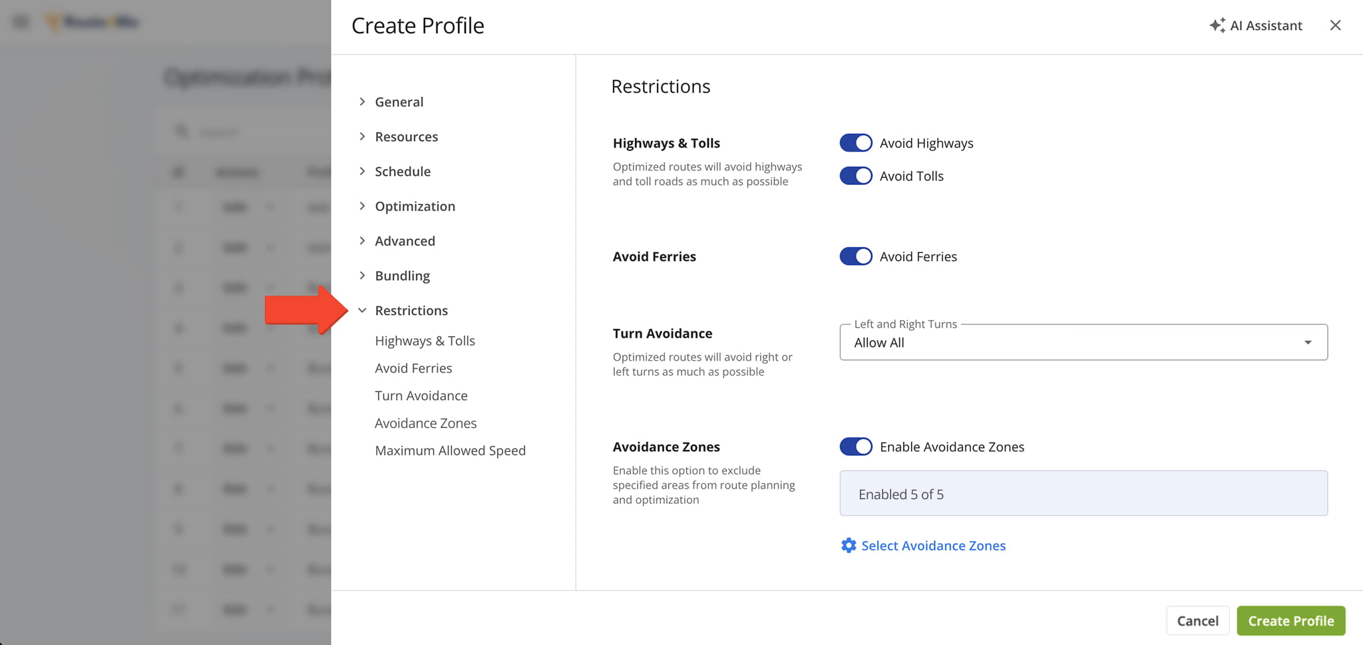
Task: Expand the Bundling section chevron
Action: click(x=362, y=276)
